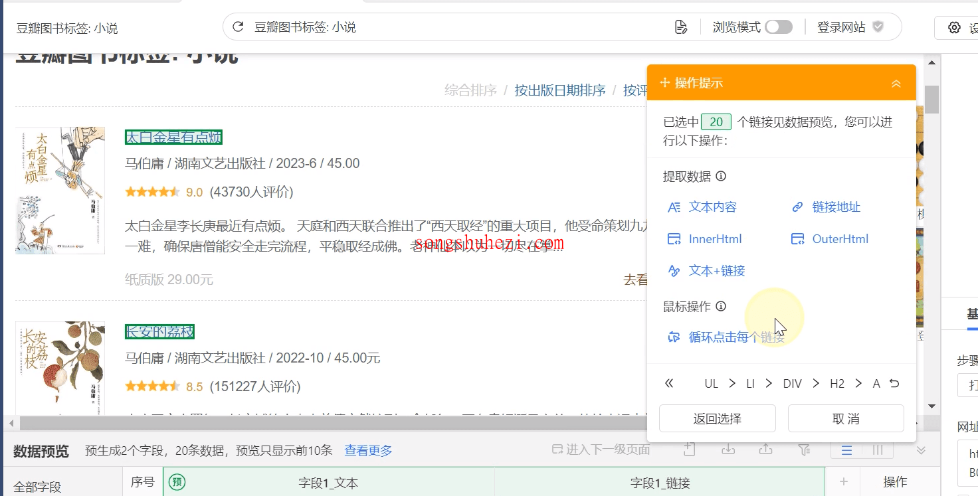Select LI in the element path
Viewport: 978px width, 496px height.
751,384
